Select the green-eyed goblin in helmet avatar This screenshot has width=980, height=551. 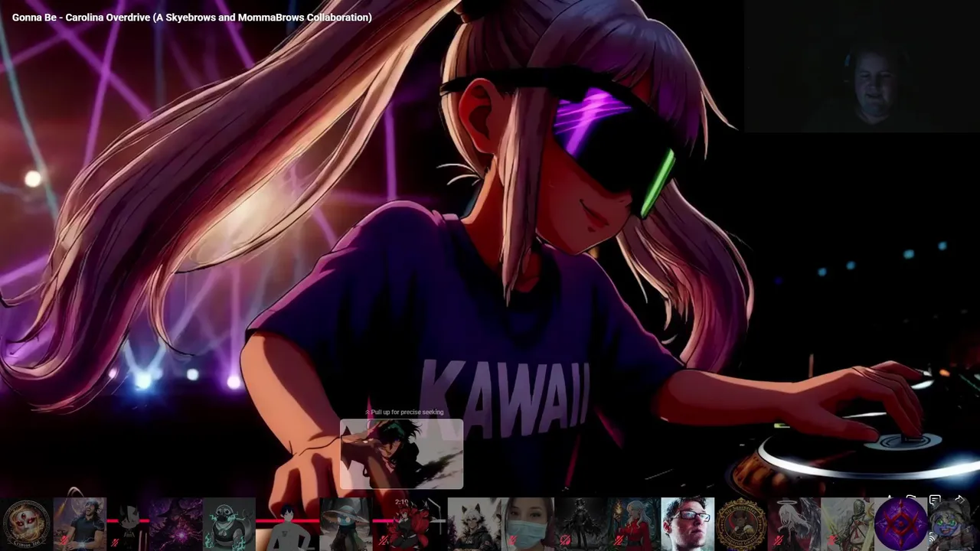(954, 525)
